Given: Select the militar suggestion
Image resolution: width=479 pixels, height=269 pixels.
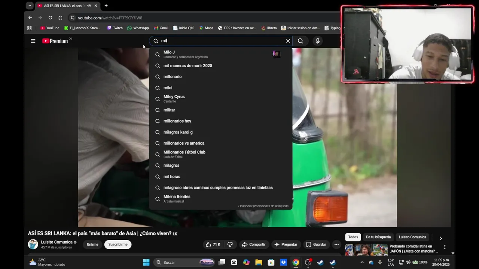Looking at the screenshot, I should [x=220, y=110].
